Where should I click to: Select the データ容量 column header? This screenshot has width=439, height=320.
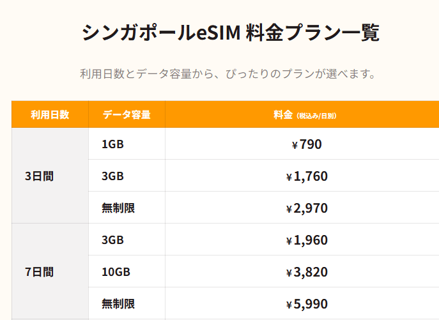click(x=127, y=114)
